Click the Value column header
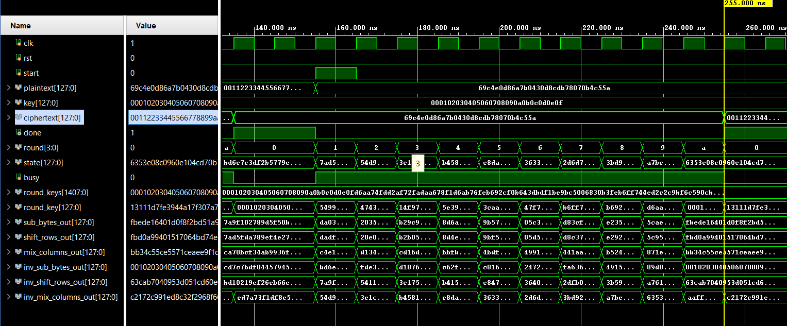Image resolution: width=787 pixels, height=326 pixels. click(x=146, y=26)
